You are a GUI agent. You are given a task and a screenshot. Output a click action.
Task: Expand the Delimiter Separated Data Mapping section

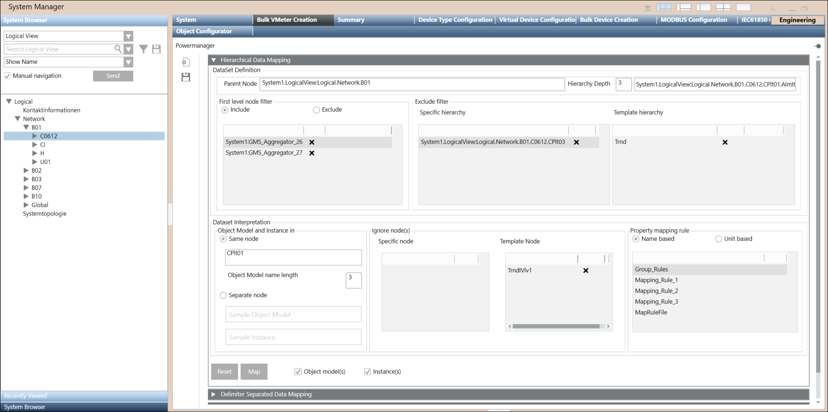(214, 394)
